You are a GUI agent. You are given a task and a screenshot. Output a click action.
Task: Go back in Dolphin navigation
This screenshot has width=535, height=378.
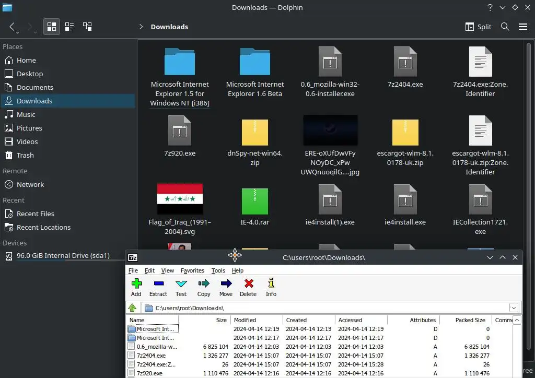(13, 27)
